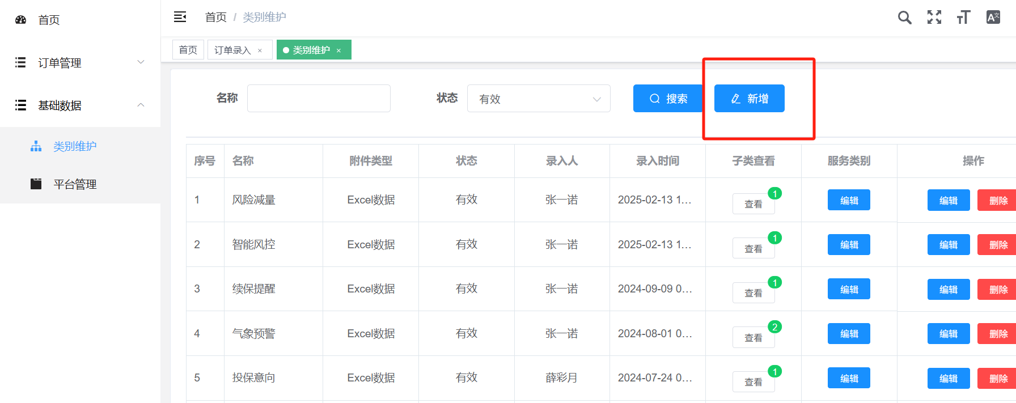Click the hierarchy icon beside 类别维护

(x=36, y=146)
